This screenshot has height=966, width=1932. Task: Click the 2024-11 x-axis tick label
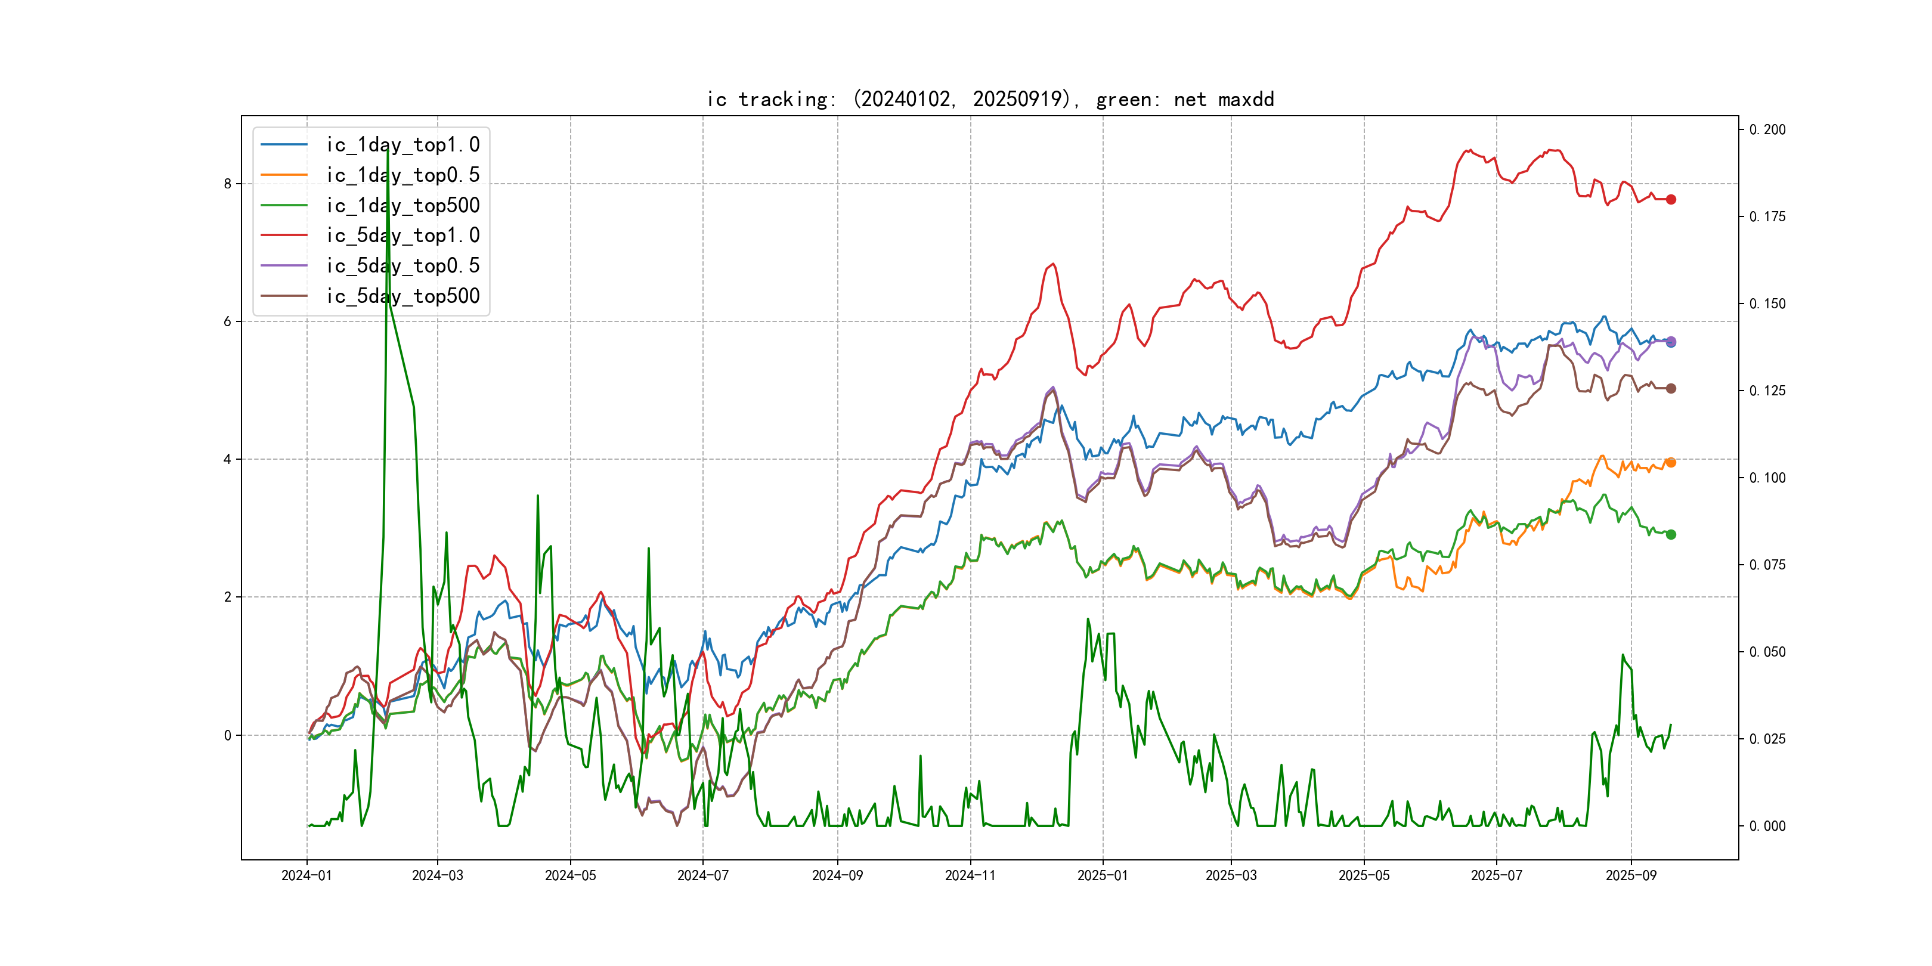970,875
